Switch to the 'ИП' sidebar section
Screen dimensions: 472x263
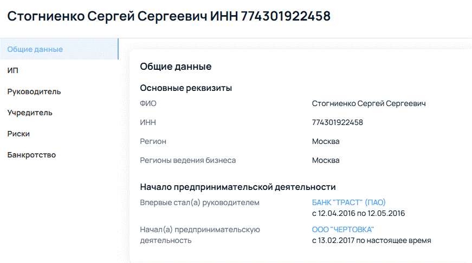(13, 70)
